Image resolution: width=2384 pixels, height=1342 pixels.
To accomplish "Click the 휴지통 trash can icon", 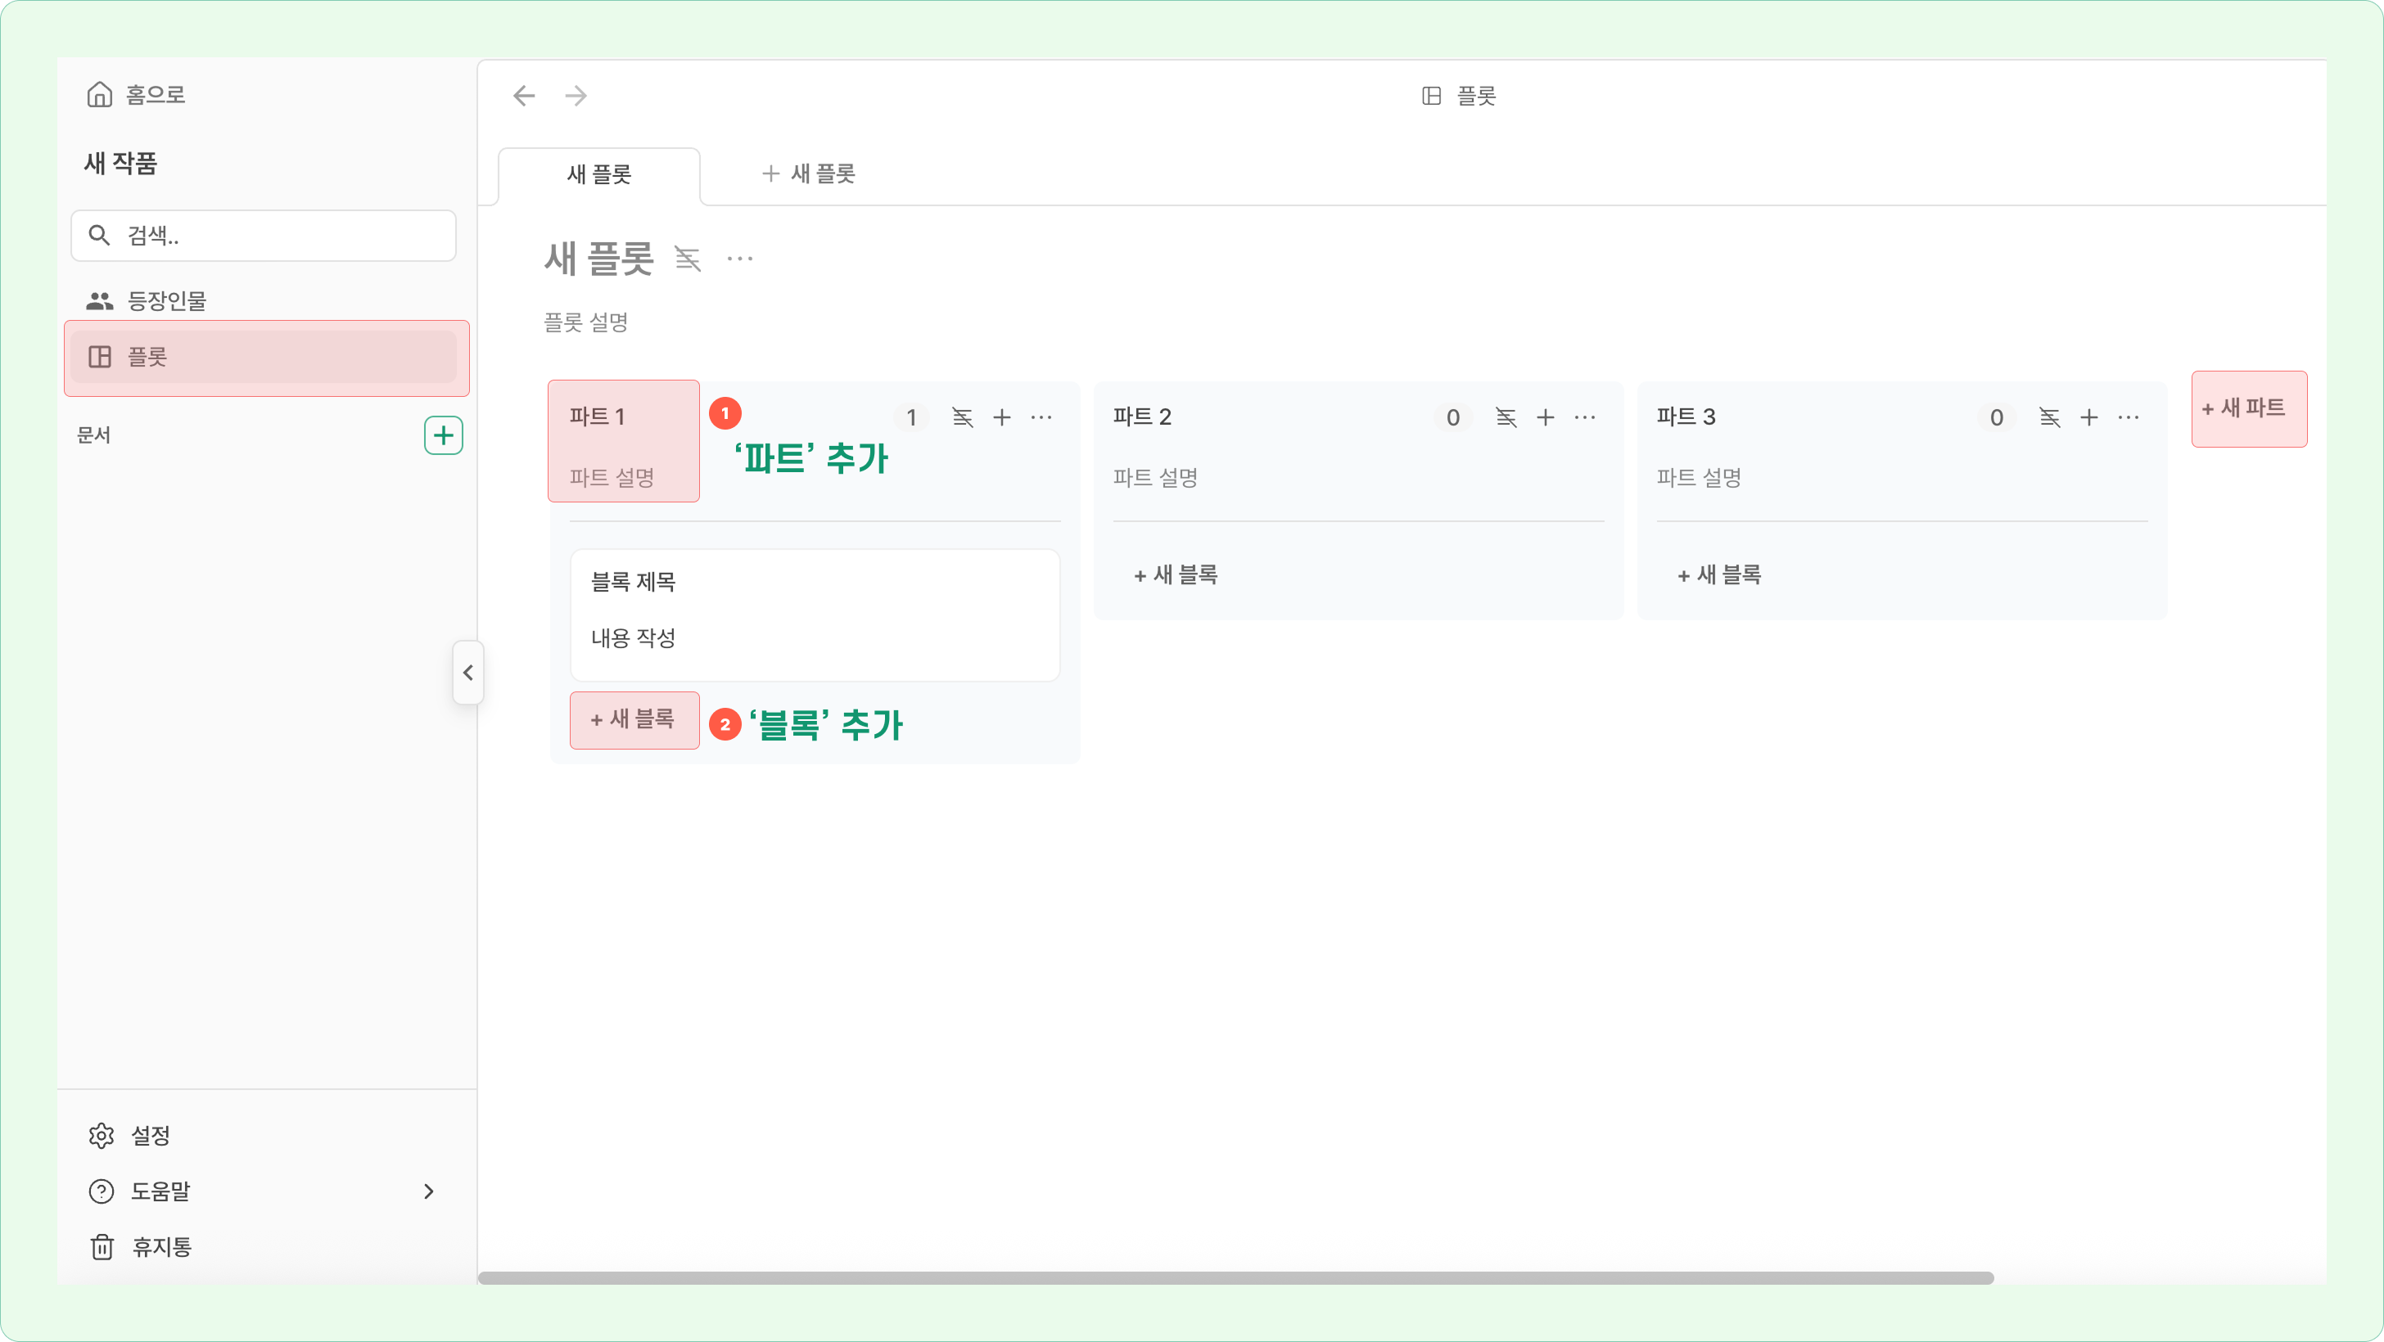I will [x=102, y=1248].
